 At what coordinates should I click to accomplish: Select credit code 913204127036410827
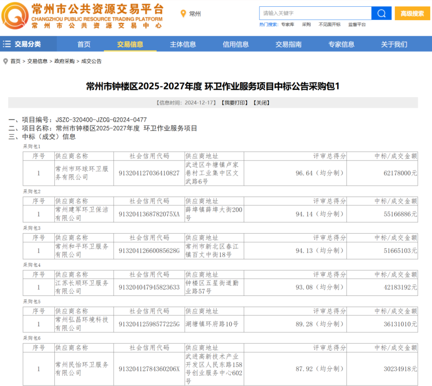tap(149, 173)
